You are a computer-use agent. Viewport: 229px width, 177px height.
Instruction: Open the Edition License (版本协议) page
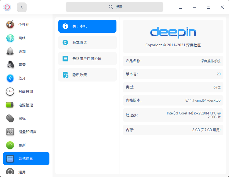(x=87, y=42)
